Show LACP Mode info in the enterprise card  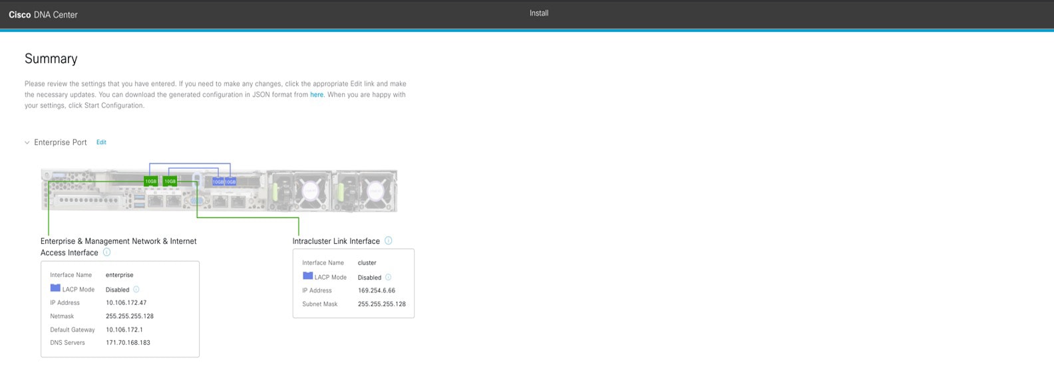click(x=136, y=290)
